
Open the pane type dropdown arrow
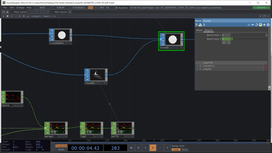(x=3, y=16)
